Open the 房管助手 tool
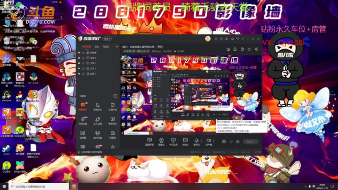338x190 pixels. coord(98,106)
